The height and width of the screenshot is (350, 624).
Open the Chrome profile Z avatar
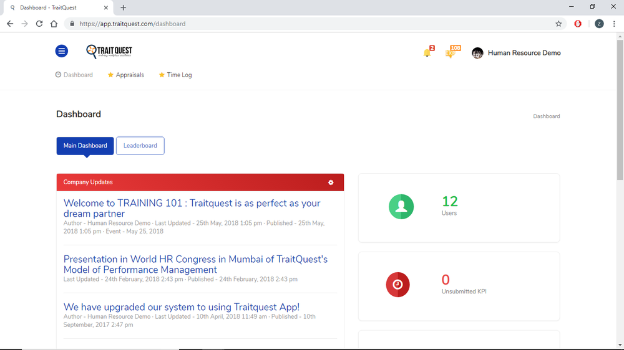point(599,24)
